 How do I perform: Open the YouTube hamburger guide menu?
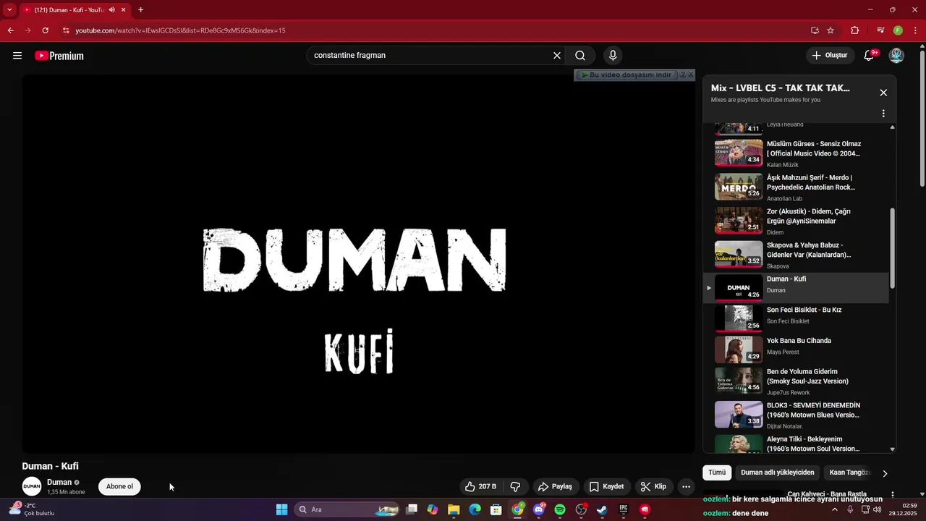[x=17, y=56]
